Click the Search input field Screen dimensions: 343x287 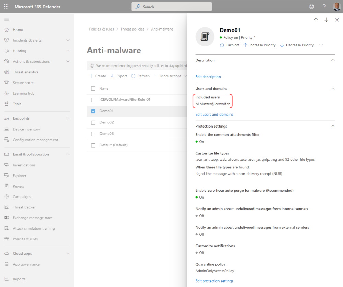click(x=171, y=7)
